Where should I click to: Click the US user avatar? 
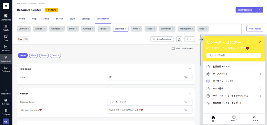(x=6, y=121)
